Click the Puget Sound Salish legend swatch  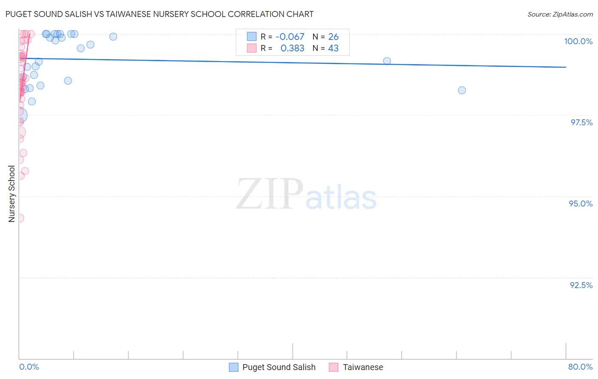pyautogui.click(x=234, y=367)
